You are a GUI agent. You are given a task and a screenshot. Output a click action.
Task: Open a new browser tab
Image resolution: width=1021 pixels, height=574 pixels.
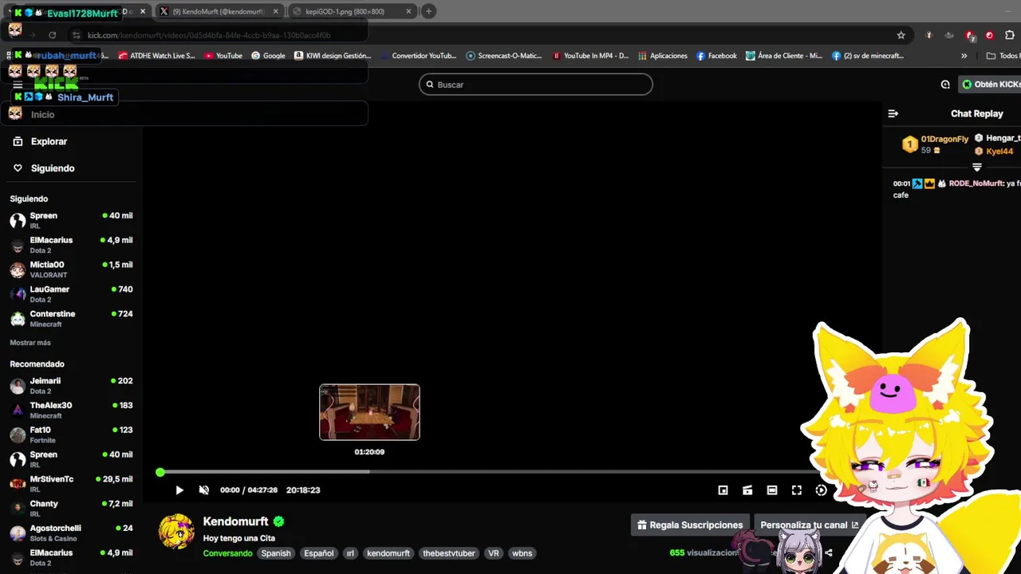[428, 11]
